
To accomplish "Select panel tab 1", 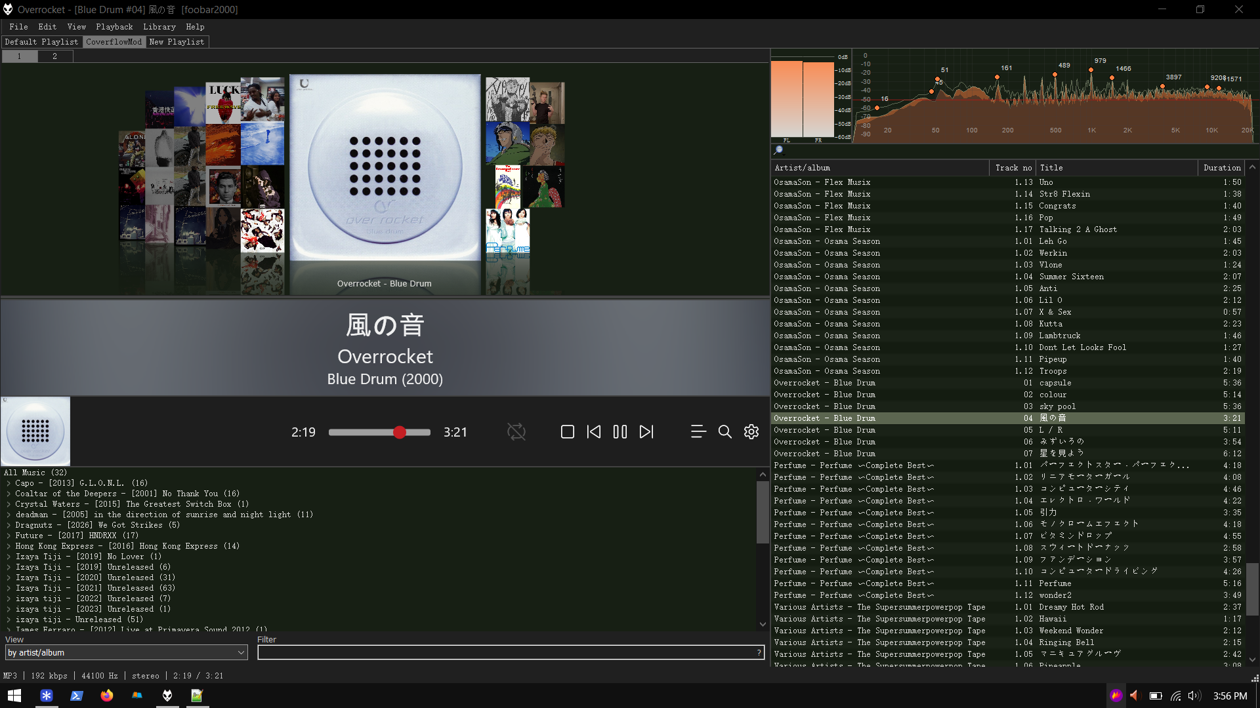I will (x=19, y=56).
